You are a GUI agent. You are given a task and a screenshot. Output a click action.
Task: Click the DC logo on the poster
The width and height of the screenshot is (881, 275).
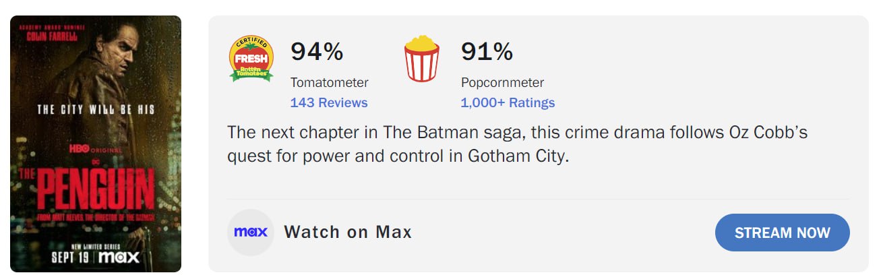coord(96,161)
